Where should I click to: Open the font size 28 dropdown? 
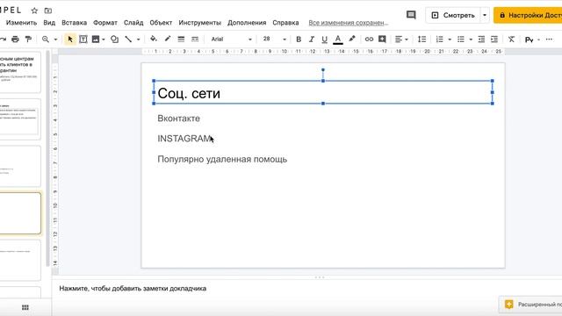tap(274, 39)
